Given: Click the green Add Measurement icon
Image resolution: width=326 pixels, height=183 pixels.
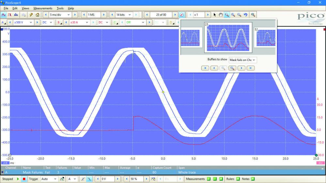Looking at the screenshot, I should [x=209, y=179].
